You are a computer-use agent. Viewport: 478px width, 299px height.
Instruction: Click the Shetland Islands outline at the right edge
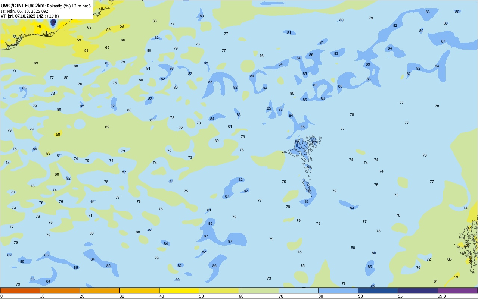coord(468,244)
